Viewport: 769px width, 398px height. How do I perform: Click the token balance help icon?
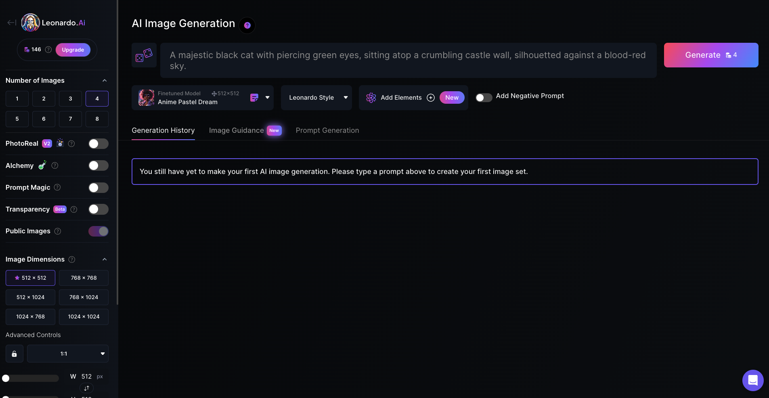coord(48,50)
